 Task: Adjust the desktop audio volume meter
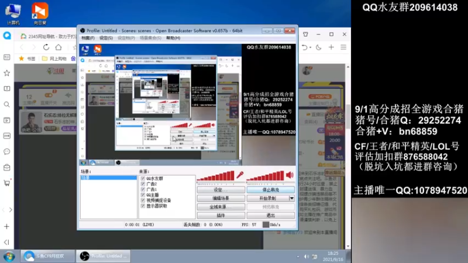(265, 177)
